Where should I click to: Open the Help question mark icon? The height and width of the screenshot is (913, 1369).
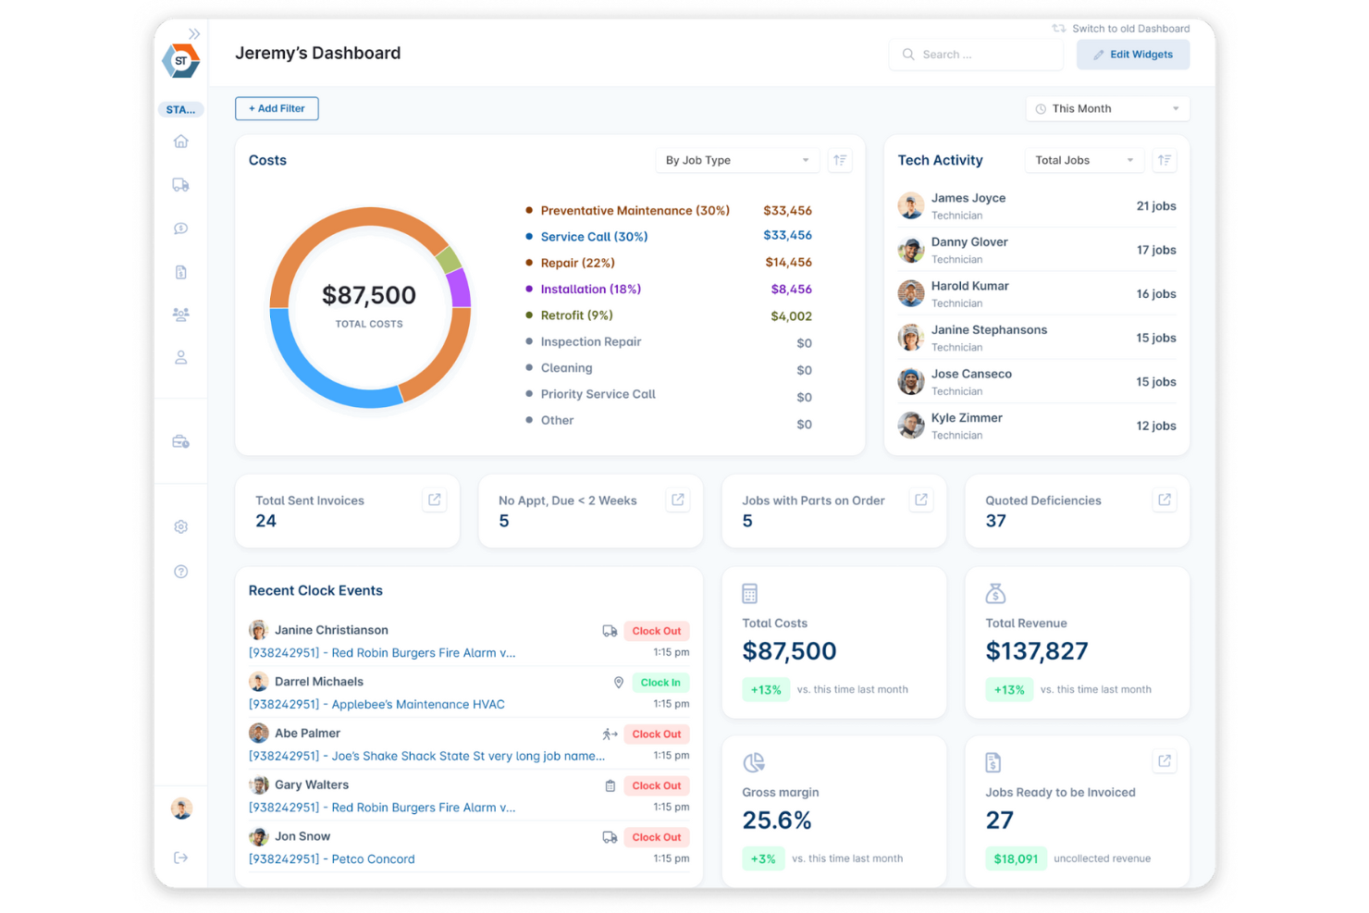point(180,571)
